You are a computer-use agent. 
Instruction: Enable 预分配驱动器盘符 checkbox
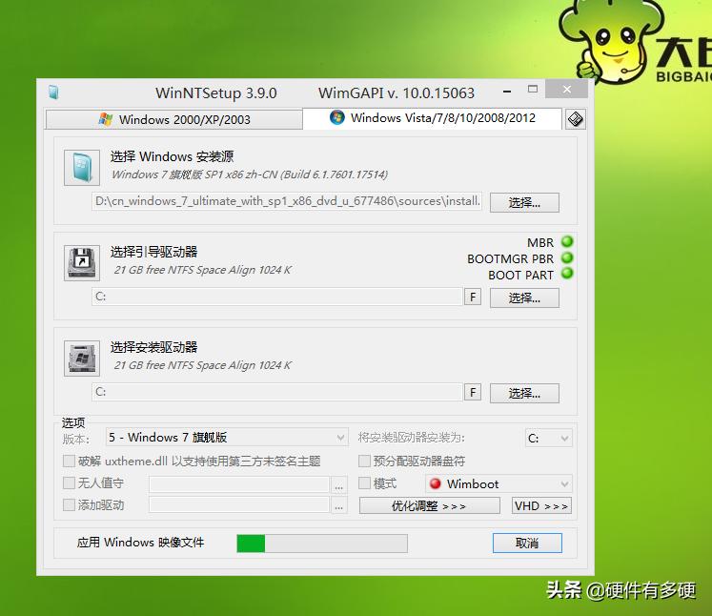tap(364, 462)
